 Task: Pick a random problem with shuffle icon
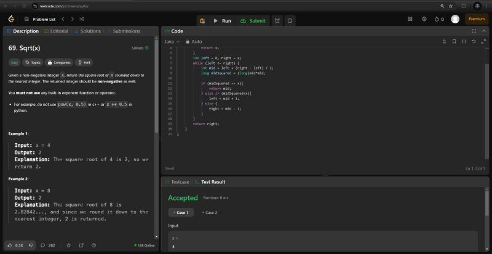click(x=82, y=19)
